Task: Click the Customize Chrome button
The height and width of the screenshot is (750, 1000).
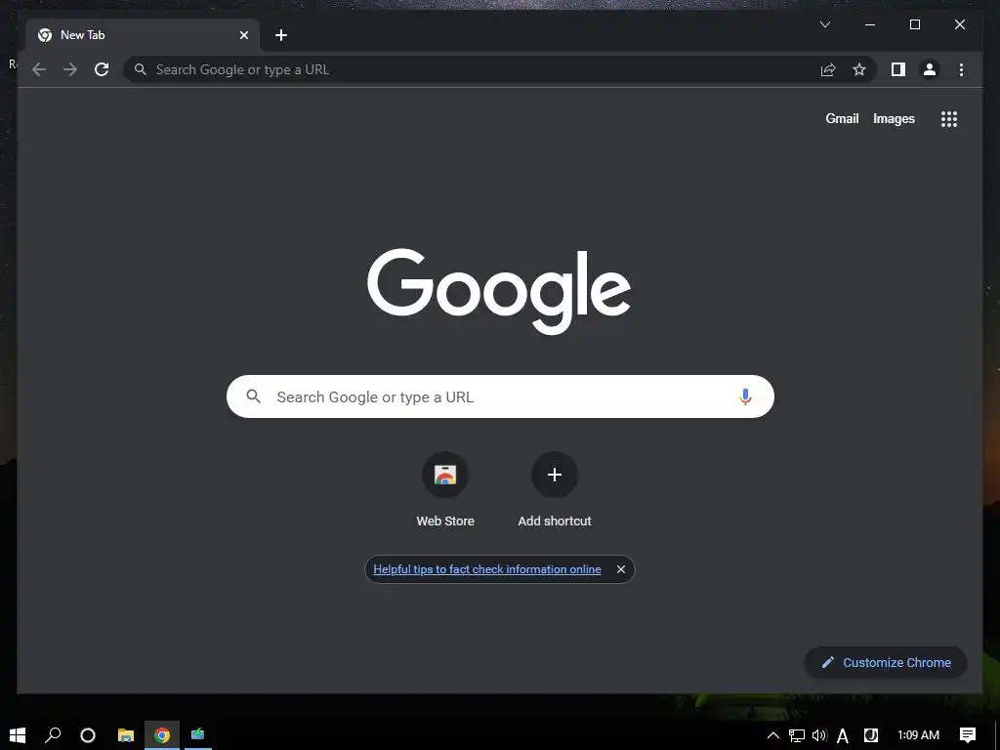Action: [x=886, y=663]
